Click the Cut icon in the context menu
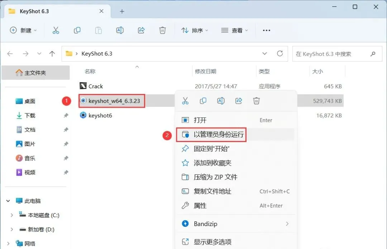Viewport: 387px width, 249px height. (x=185, y=101)
